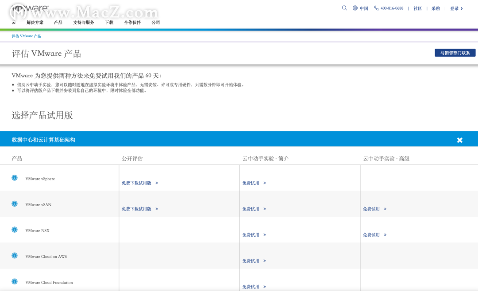Open info icon for VMware vSphere
The width and height of the screenshot is (478, 291).
[x=15, y=178]
